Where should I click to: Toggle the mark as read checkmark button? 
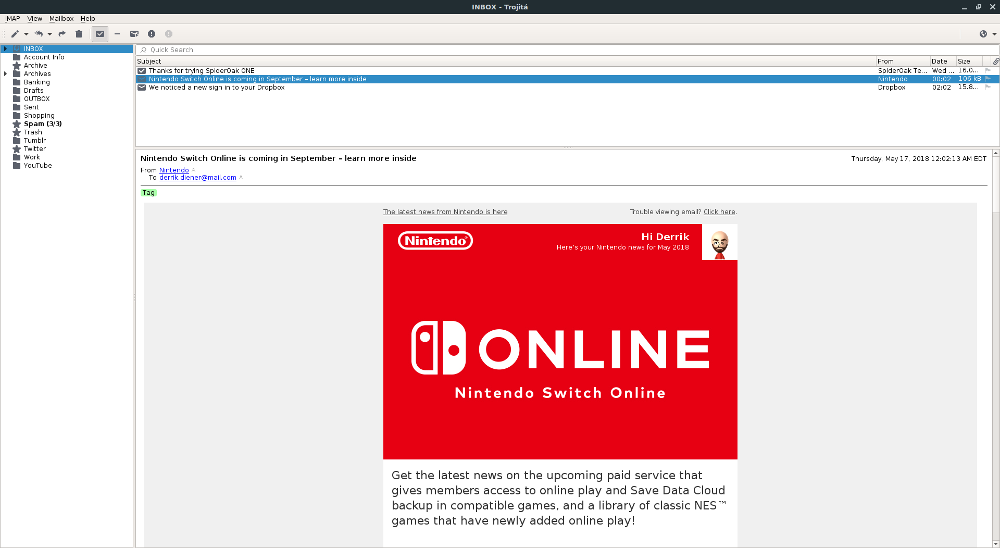click(x=100, y=34)
